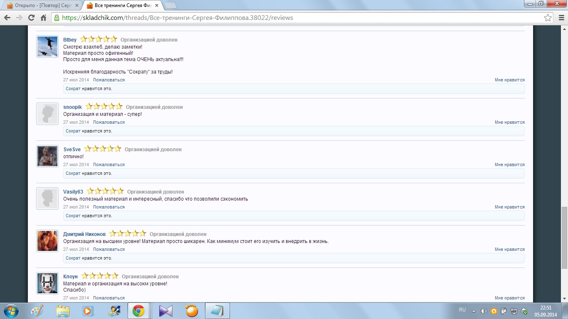Open 'Сократ' link under Дмитрий Никонов's review
Screen dimensions: 568x319
(x=73, y=258)
